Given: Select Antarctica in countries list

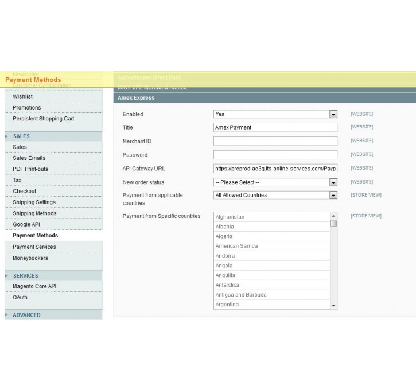Looking at the screenshot, I should pos(271,285).
